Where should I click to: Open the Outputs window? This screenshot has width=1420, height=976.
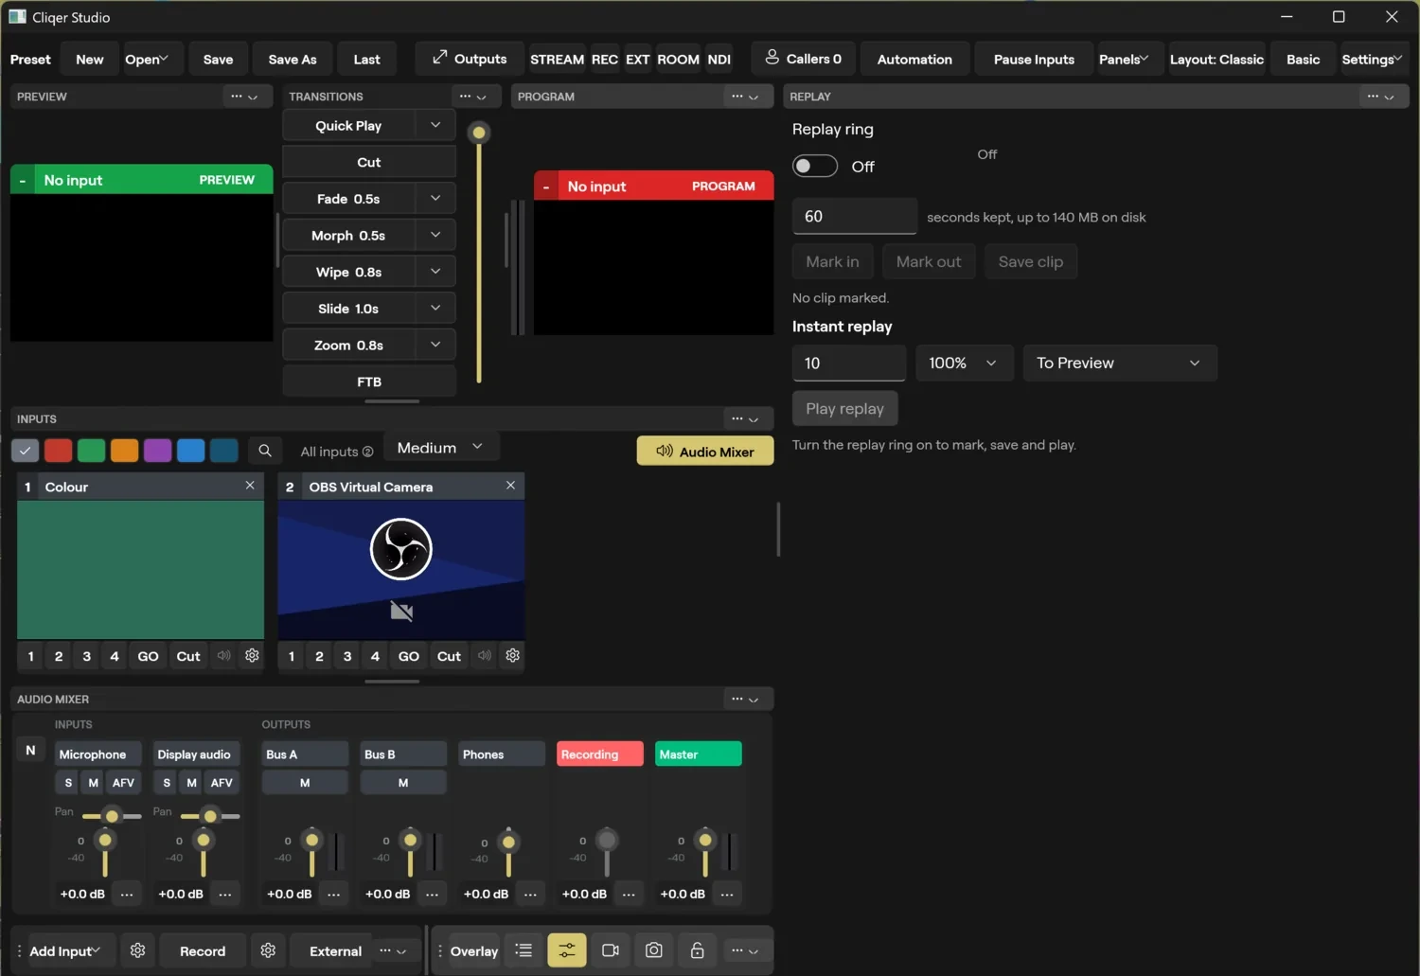(470, 59)
